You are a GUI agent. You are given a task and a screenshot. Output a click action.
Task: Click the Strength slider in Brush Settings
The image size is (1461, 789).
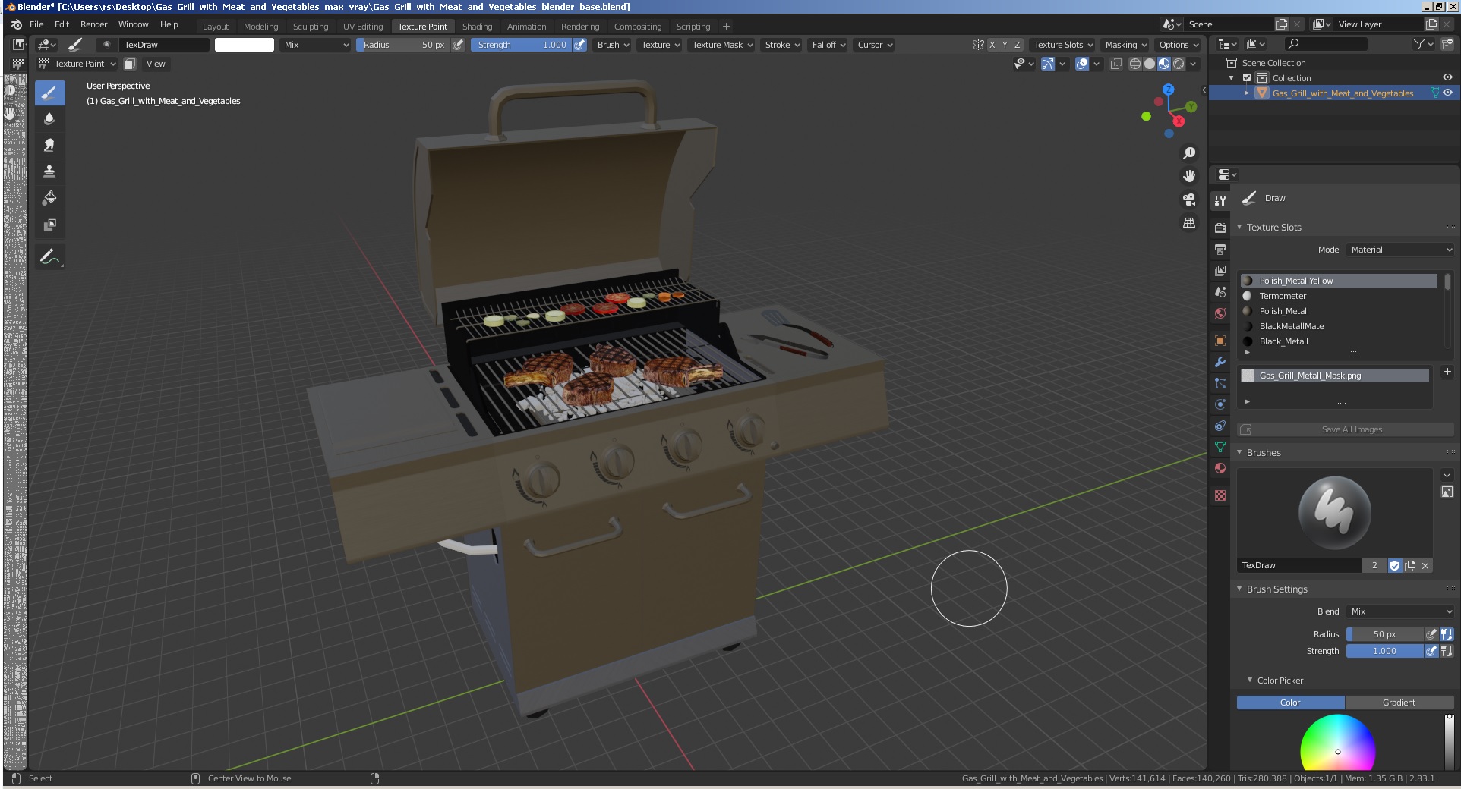click(1384, 651)
